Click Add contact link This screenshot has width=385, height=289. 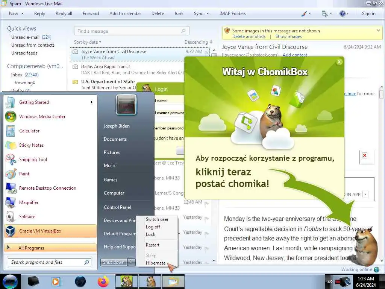[295, 55]
